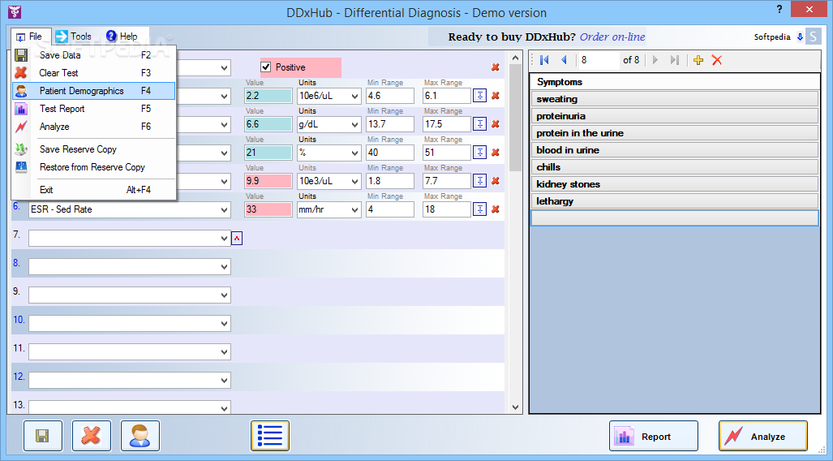Screen dimensions: 833x461
Task: Click the Save Data floppy icon in the bottom toolbar
Action: point(42,436)
